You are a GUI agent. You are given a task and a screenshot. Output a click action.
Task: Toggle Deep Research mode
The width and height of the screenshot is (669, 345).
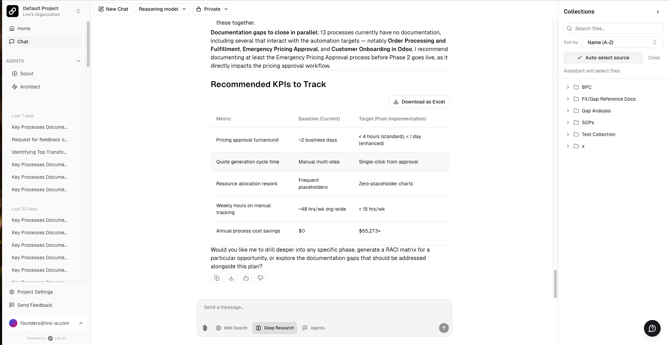click(x=275, y=328)
